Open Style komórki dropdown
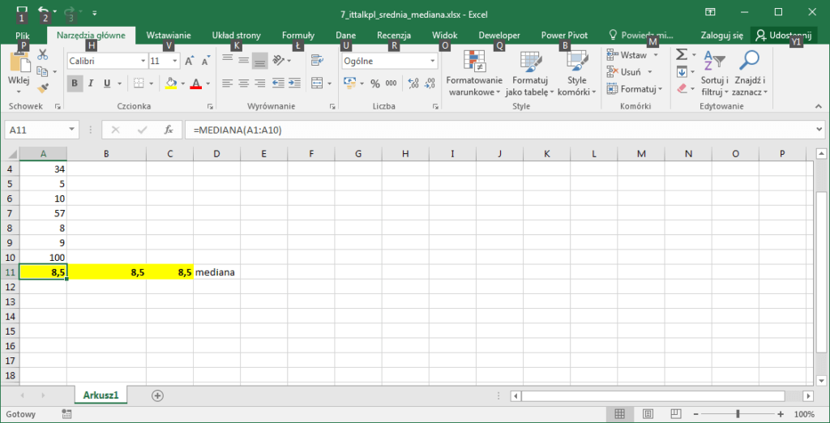 [x=576, y=73]
